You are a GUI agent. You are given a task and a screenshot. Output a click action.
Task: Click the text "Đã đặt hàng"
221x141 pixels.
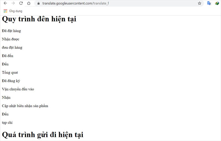point(11,31)
